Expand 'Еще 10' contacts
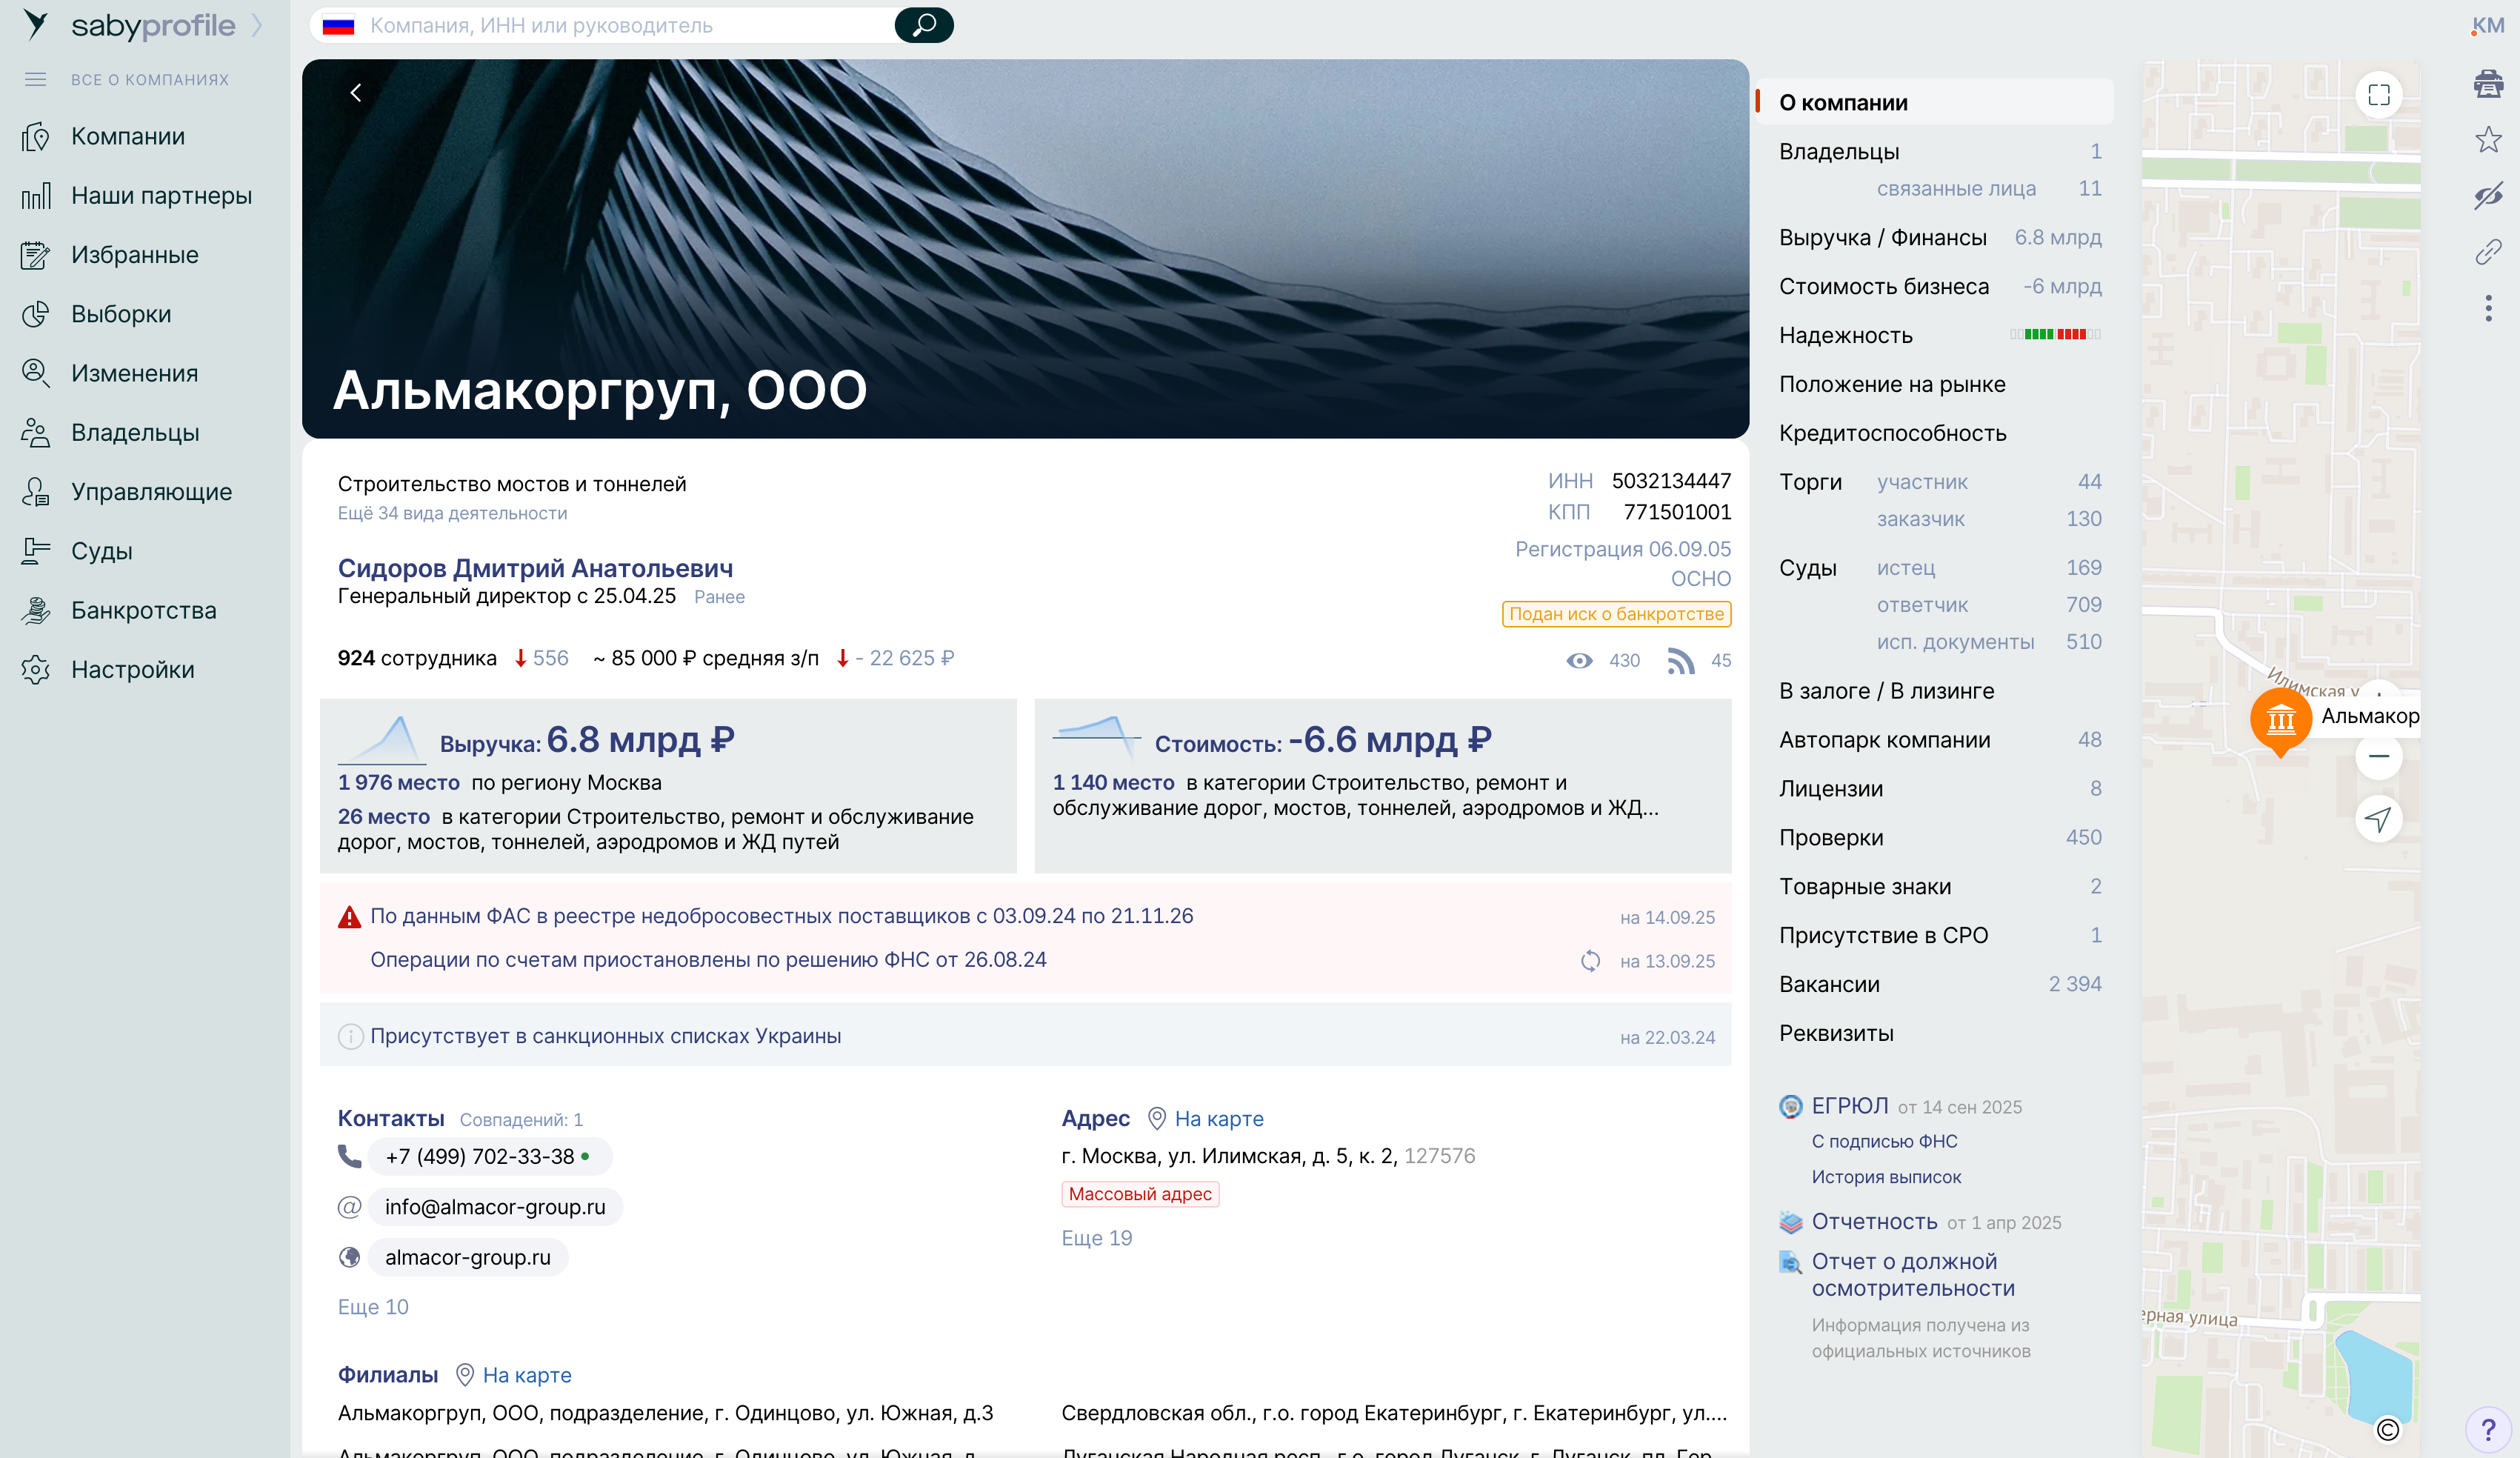Image resolution: width=2520 pixels, height=1458 pixels. 373,1307
